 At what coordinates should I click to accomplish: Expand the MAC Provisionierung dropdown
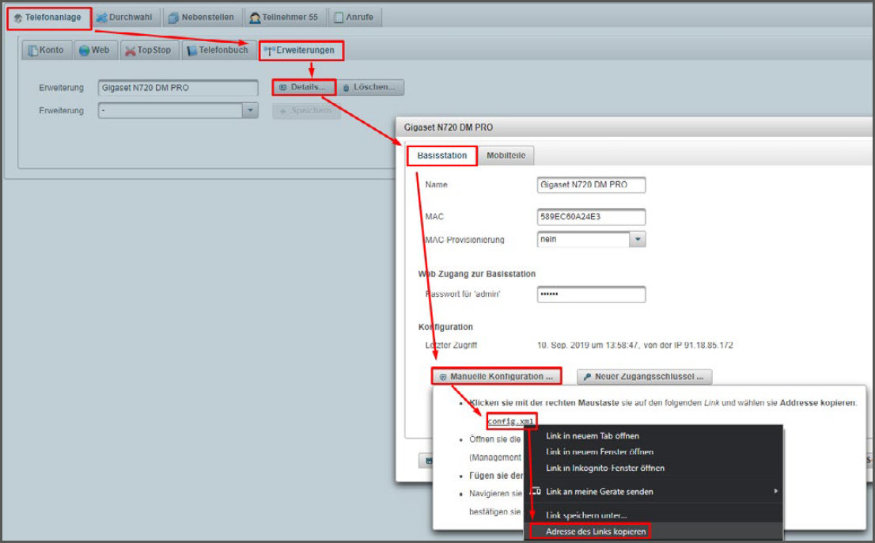click(638, 239)
